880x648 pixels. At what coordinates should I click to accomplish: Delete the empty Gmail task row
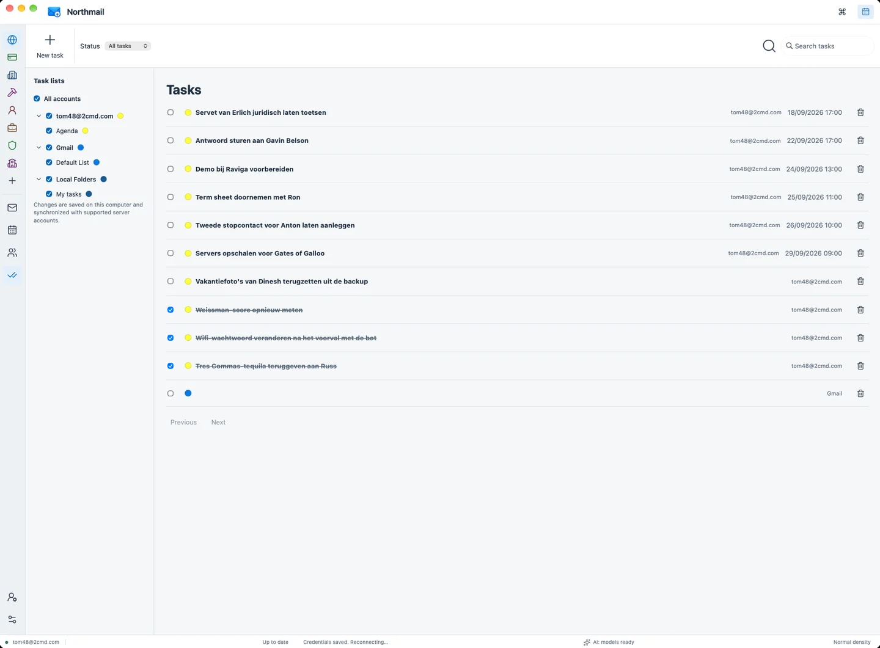tap(860, 393)
